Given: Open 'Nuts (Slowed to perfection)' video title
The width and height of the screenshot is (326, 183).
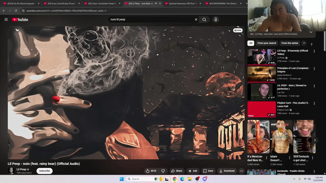Looking at the screenshot, I should click(292, 87).
